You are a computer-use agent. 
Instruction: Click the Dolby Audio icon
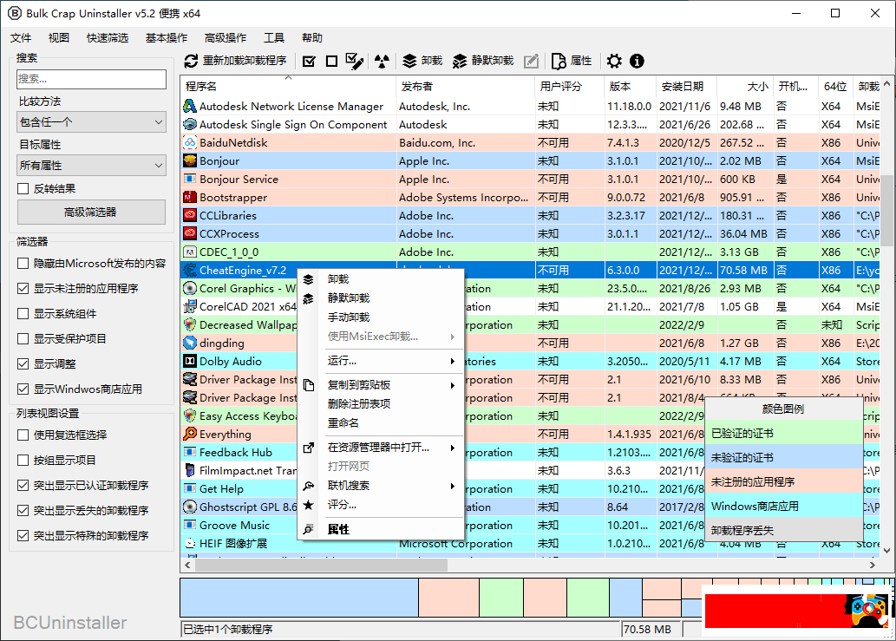pyautogui.click(x=190, y=361)
